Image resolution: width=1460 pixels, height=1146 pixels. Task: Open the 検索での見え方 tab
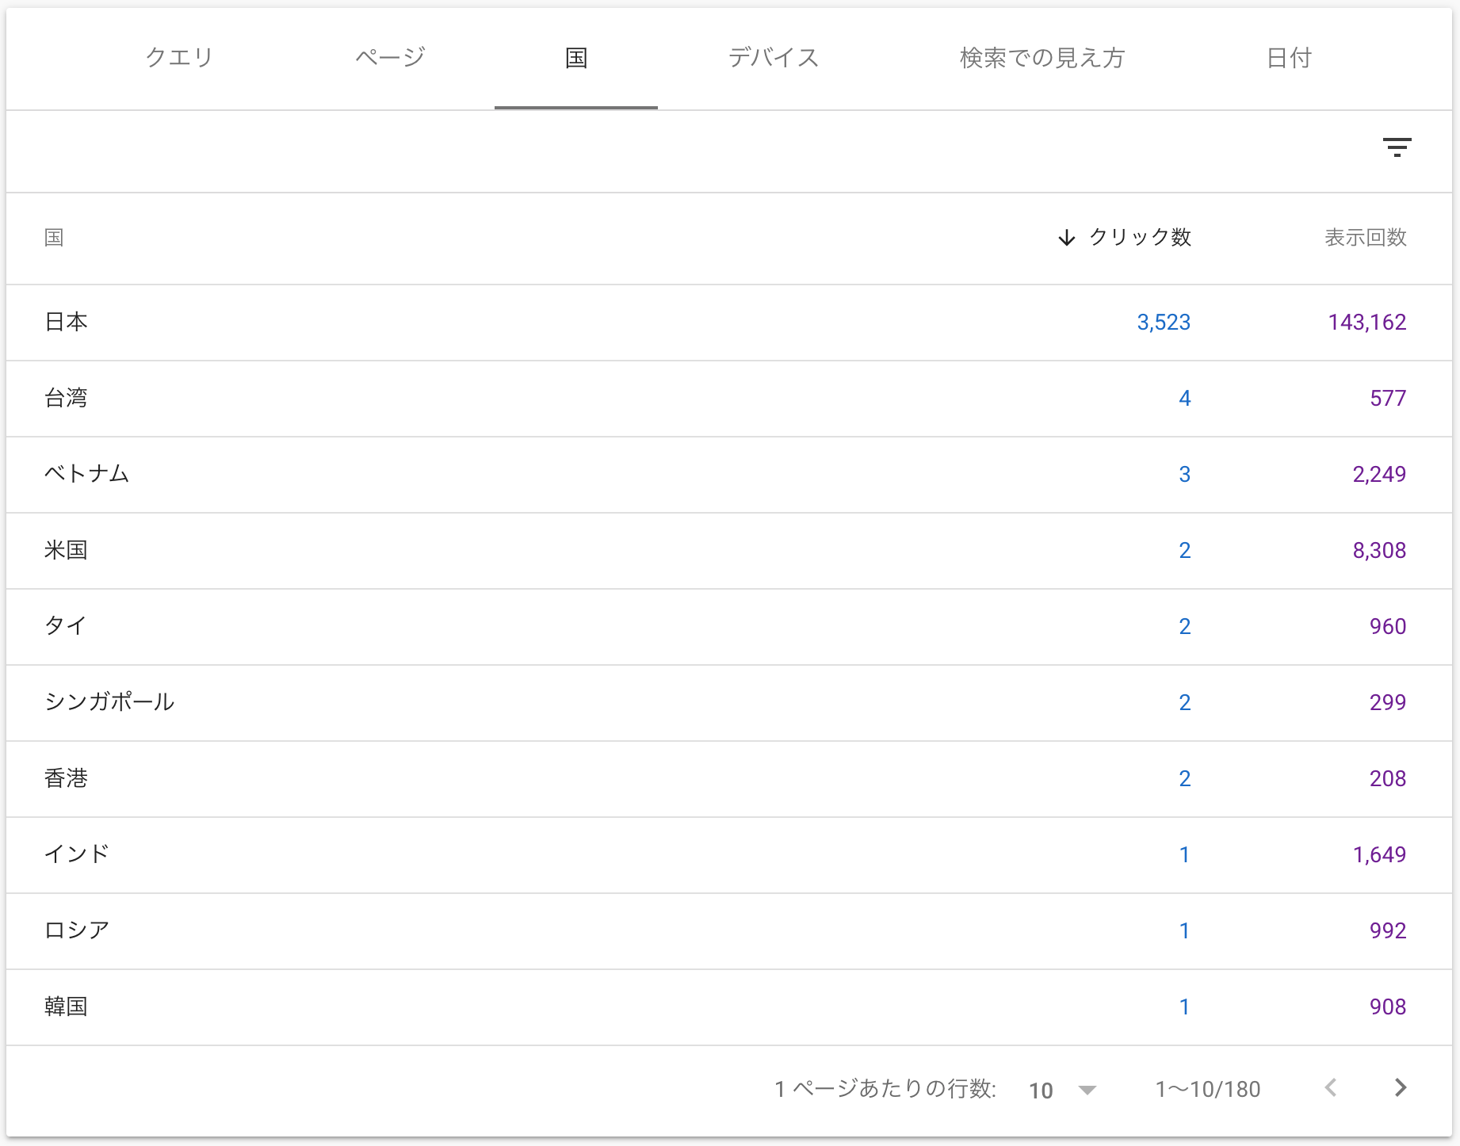point(1042,58)
